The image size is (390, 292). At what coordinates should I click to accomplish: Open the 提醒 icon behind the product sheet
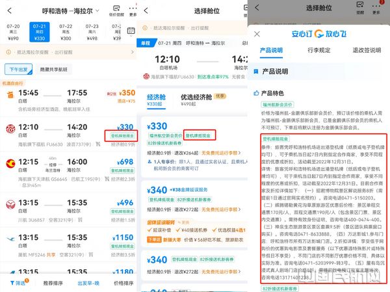tap(360, 7)
